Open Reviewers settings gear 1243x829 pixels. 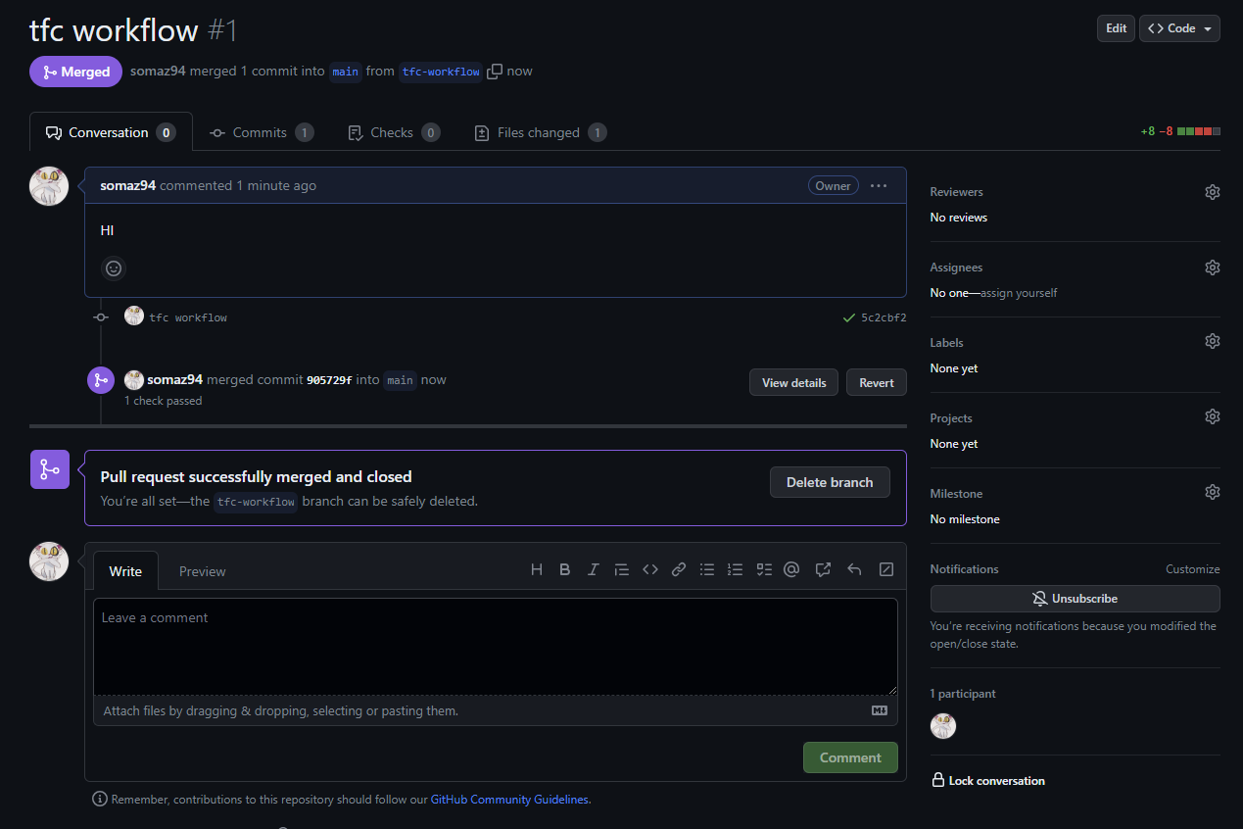1212,192
